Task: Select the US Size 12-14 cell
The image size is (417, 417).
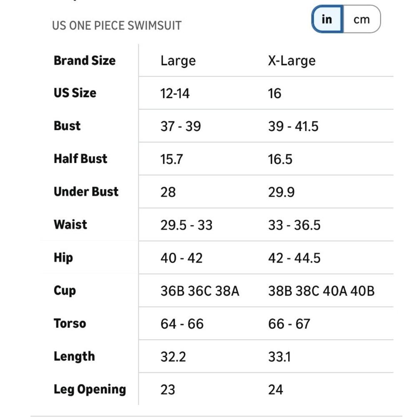Action: [175, 93]
